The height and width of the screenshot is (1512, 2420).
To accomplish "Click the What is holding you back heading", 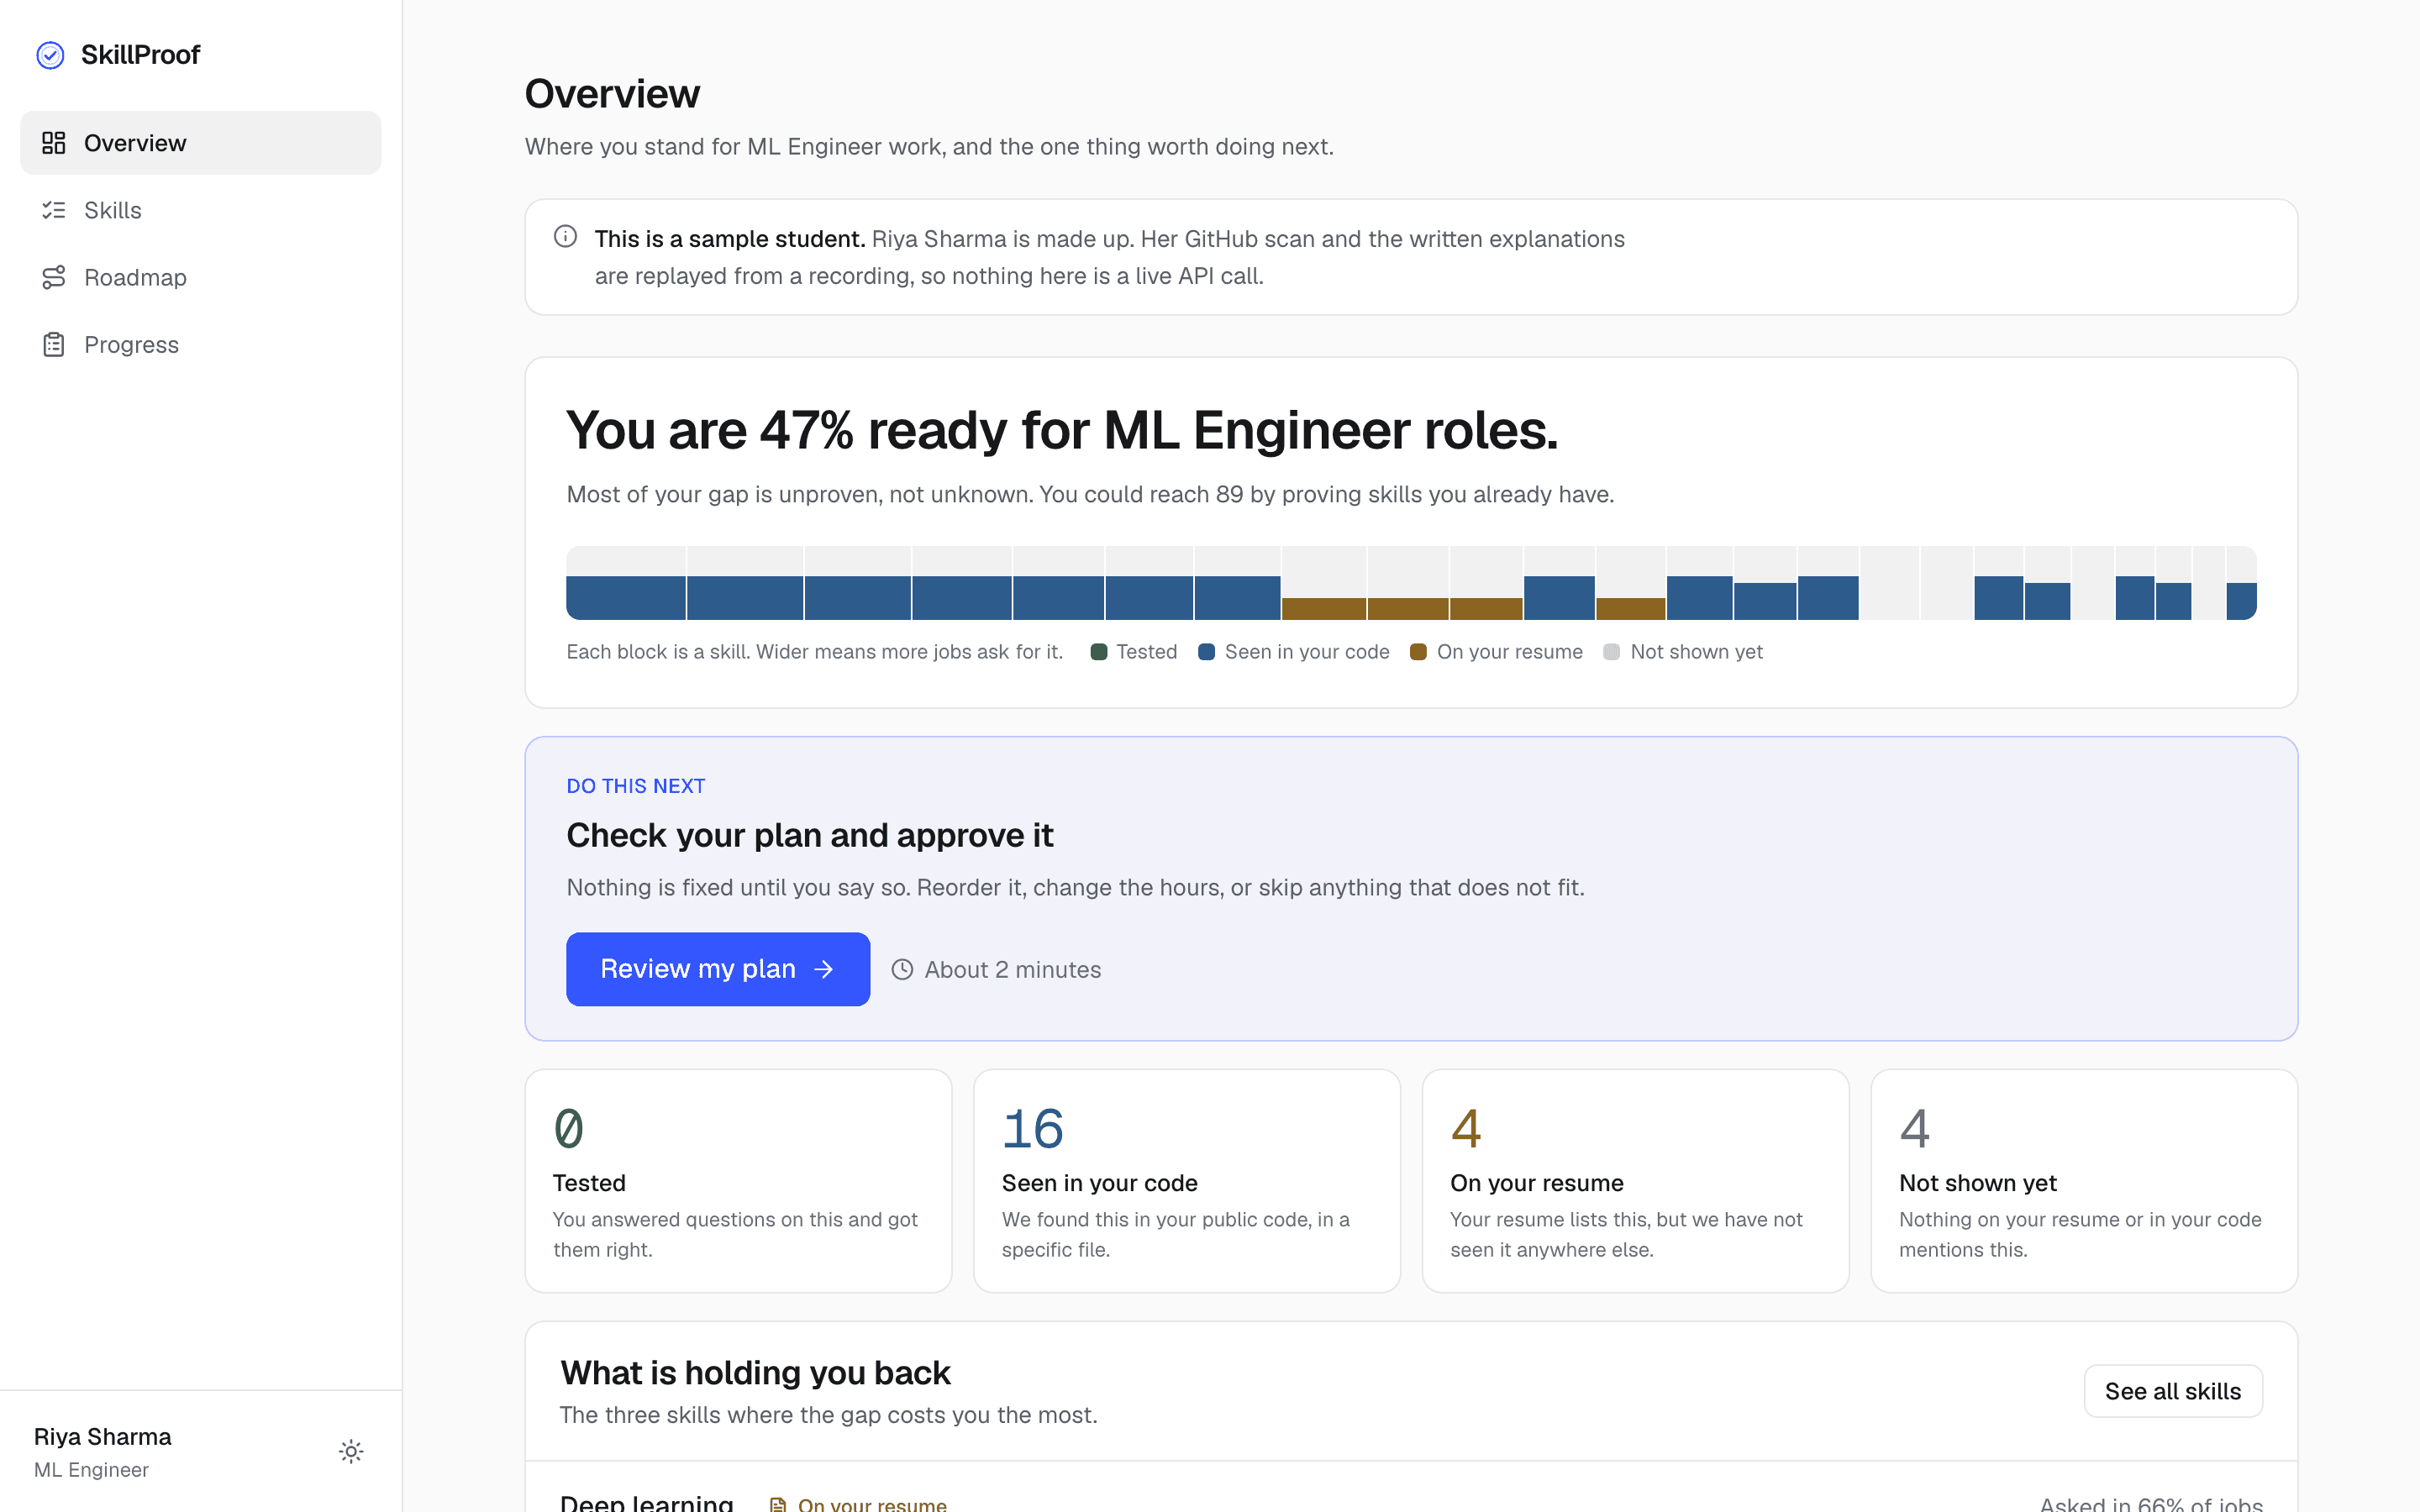I will tap(755, 1373).
